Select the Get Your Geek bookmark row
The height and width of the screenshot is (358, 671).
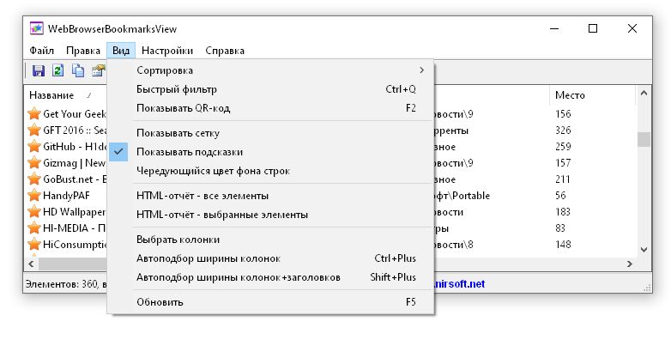pos(75,114)
